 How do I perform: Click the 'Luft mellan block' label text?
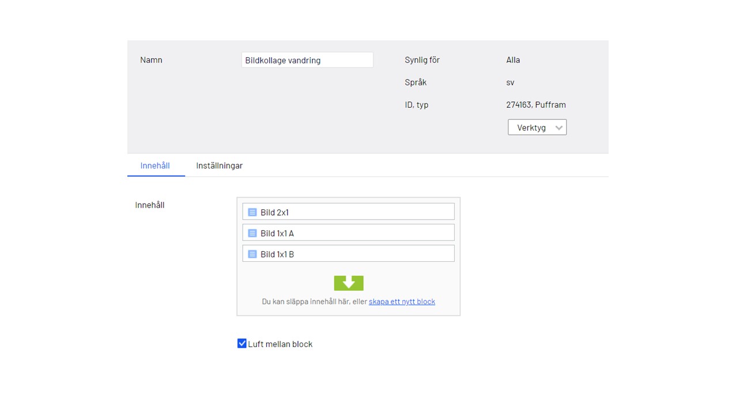tap(280, 344)
